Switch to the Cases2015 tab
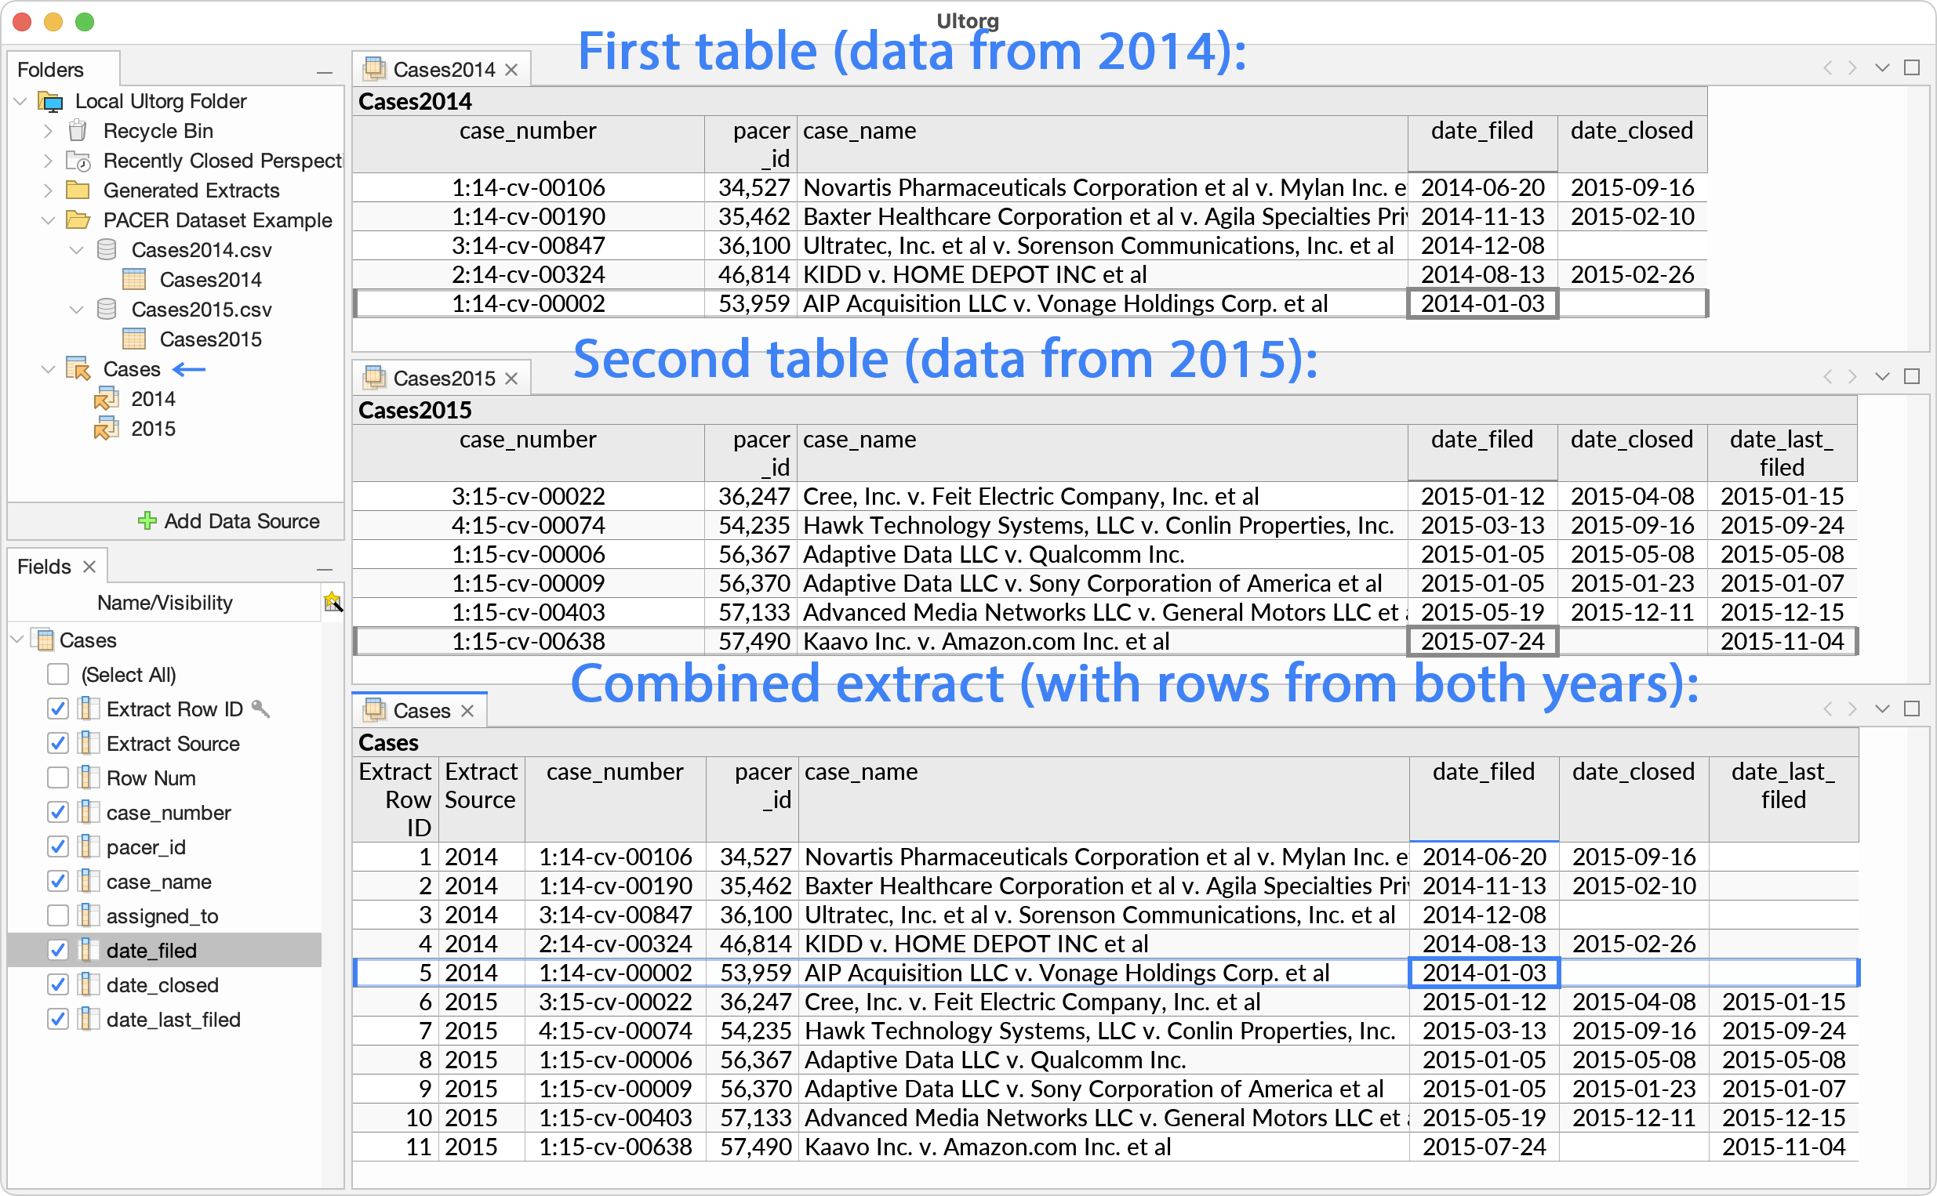Viewport: 1937px width, 1196px height. (443, 377)
